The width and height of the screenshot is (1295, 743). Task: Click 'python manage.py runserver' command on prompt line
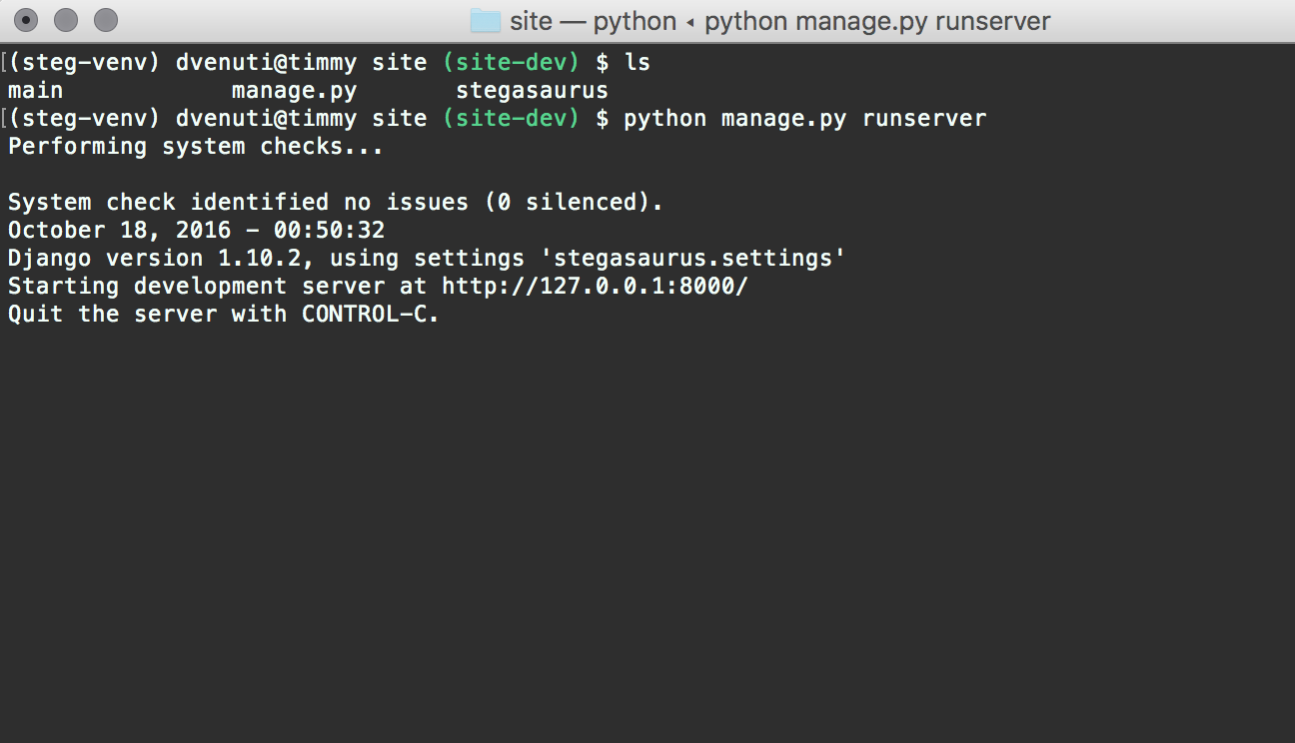tap(805, 119)
